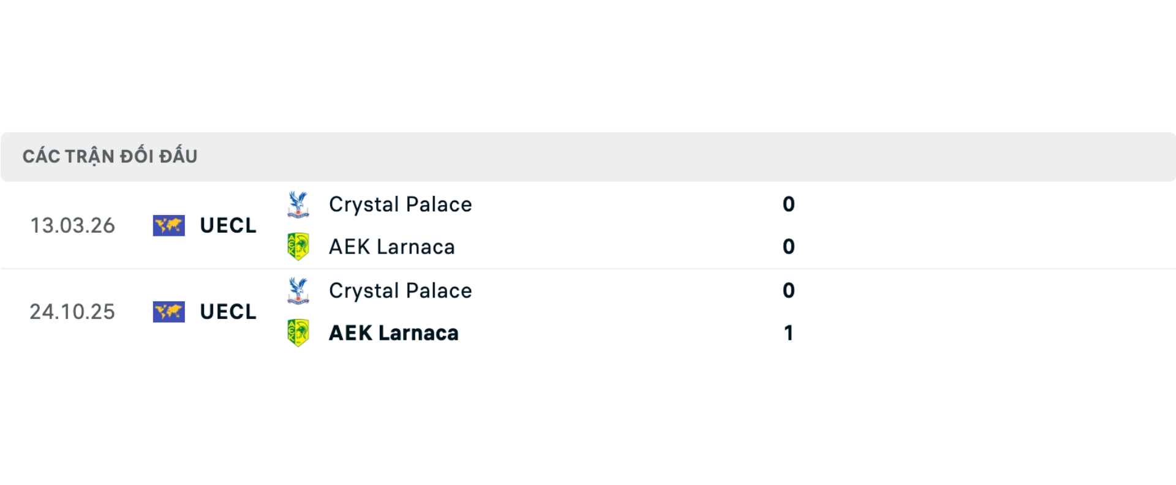Screen dimensions: 1176x485
Task: Click the Crystal Palace crest in the 13.03.26 match
Action: [x=298, y=205]
